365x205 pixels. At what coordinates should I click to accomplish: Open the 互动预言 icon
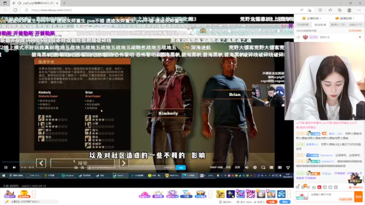24,195
